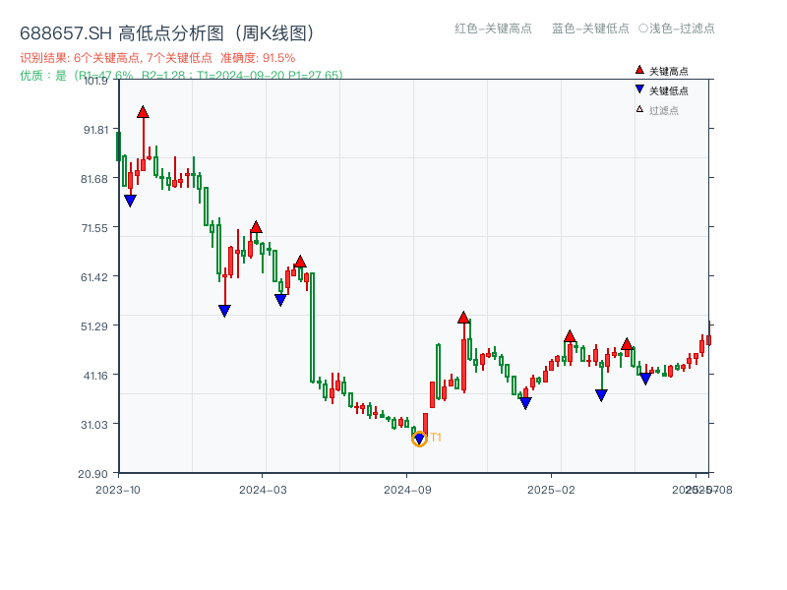Toggle the 蓝色-关键低点 header label
This screenshot has height=590, width=787.
590,29
